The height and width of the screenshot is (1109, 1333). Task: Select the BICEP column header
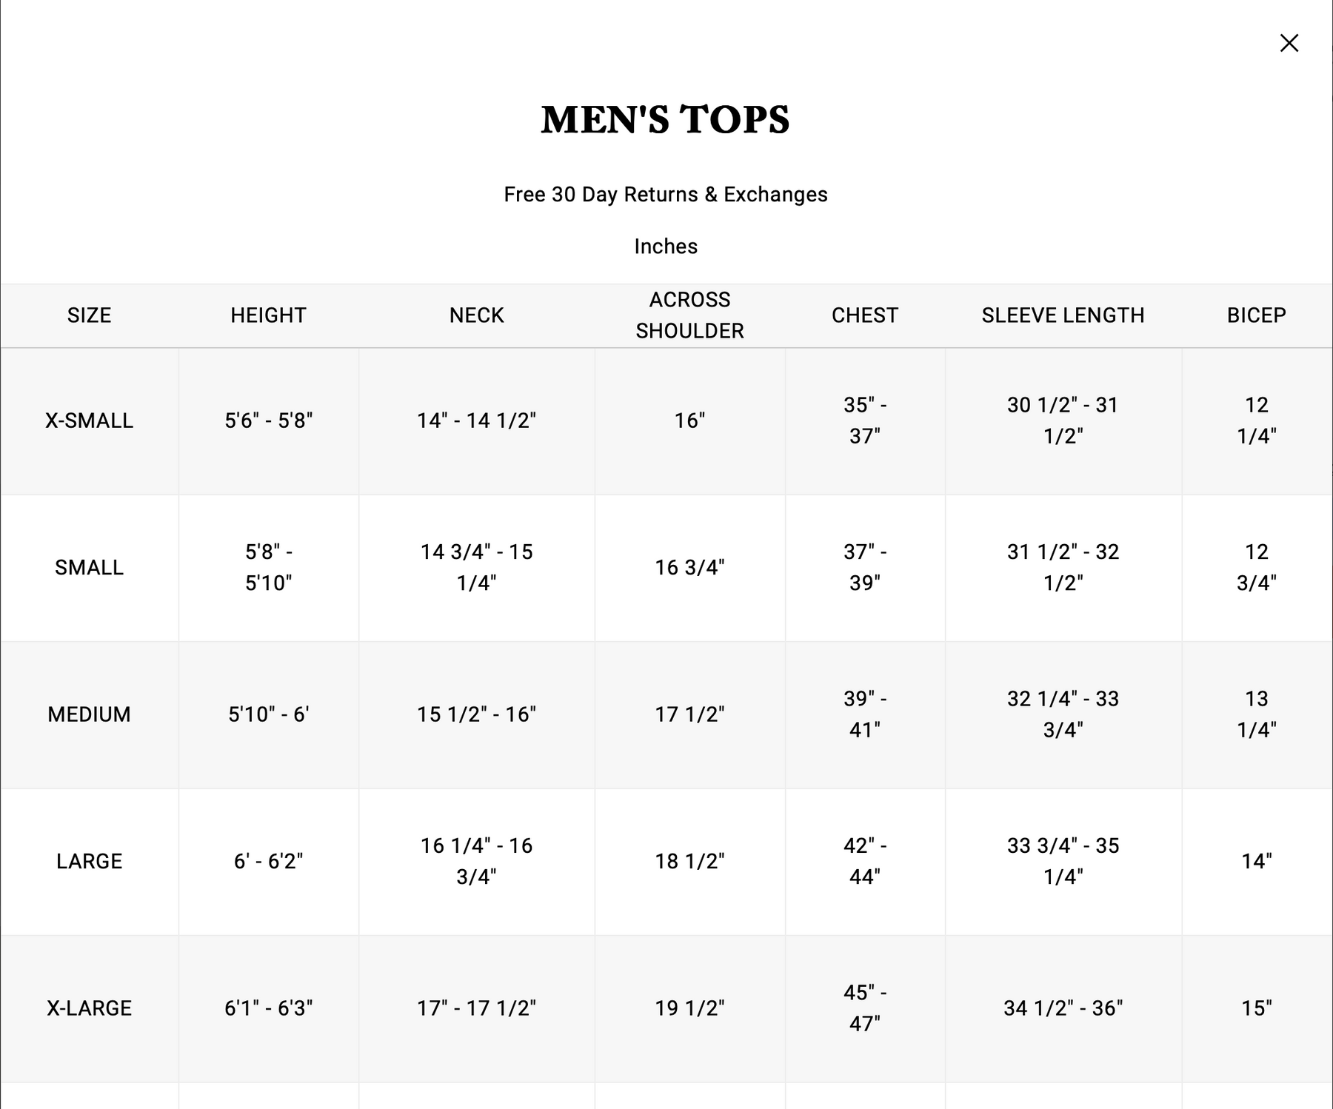coord(1256,315)
